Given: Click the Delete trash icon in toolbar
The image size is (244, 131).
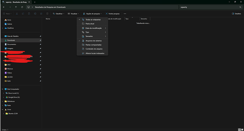Looking at the screenshot, I should pyautogui.click(x=47, y=14).
